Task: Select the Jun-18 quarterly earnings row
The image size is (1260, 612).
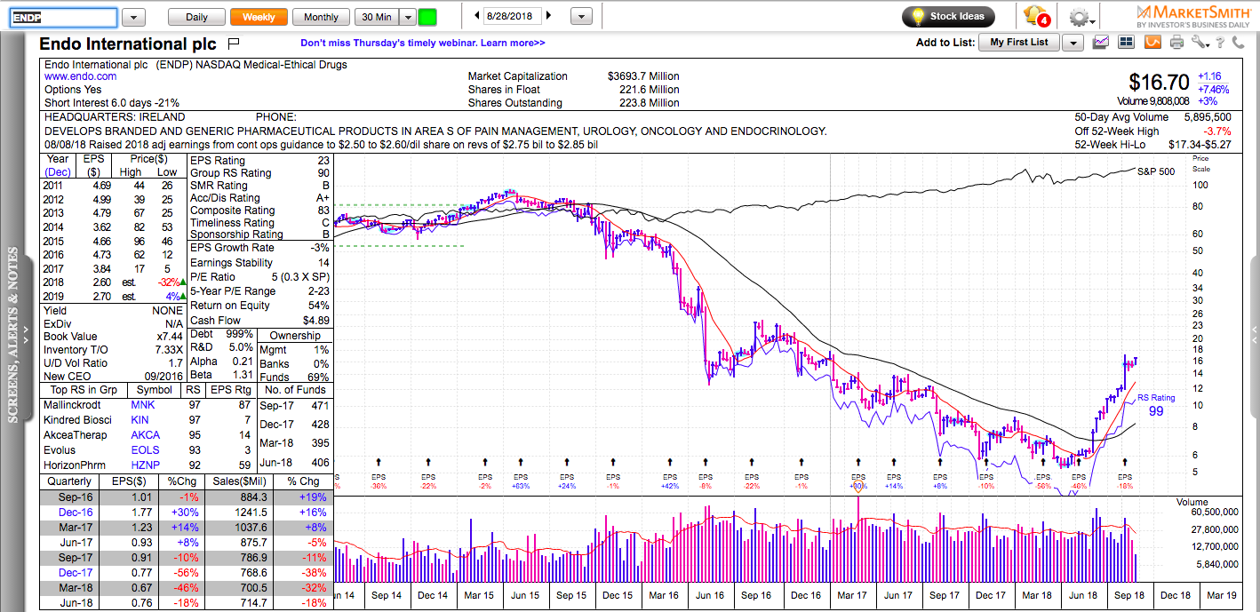Action: click(x=187, y=604)
